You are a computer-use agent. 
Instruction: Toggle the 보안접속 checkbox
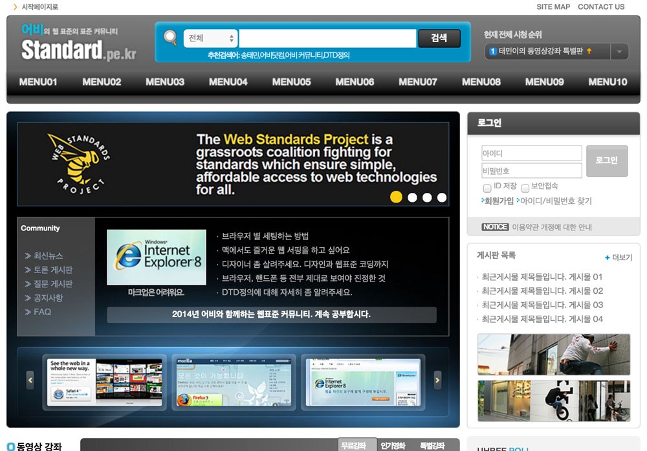click(525, 188)
